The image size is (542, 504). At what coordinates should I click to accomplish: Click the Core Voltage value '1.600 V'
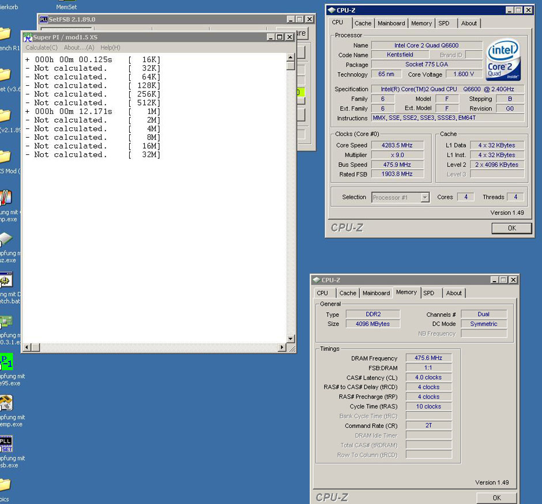coord(463,74)
